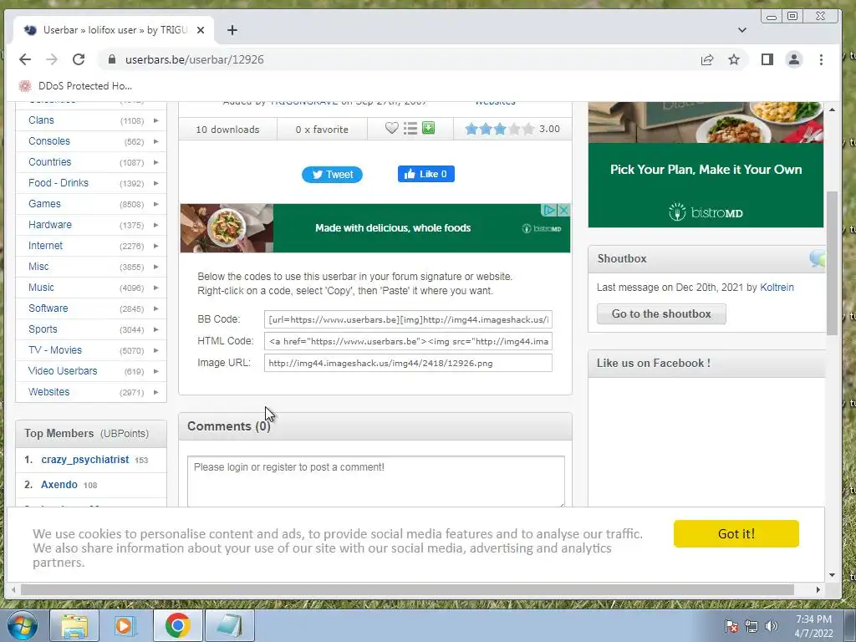856x642 pixels.
Task: Open the tab search chevron
Action: [x=742, y=30]
